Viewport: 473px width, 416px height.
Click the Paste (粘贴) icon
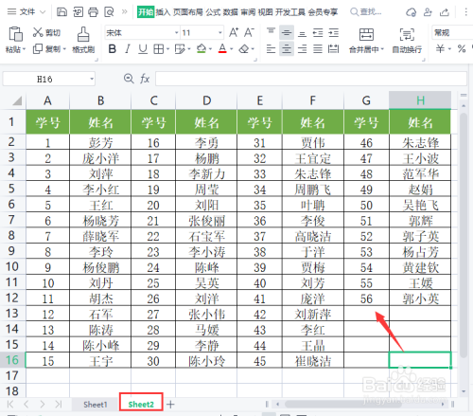click(x=15, y=34)
